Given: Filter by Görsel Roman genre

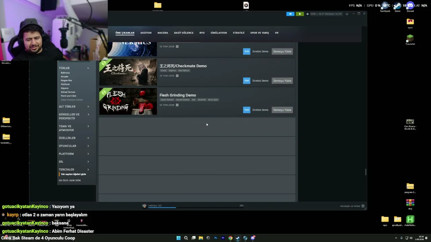Looking at the screenshot, I should click(68, 92).
